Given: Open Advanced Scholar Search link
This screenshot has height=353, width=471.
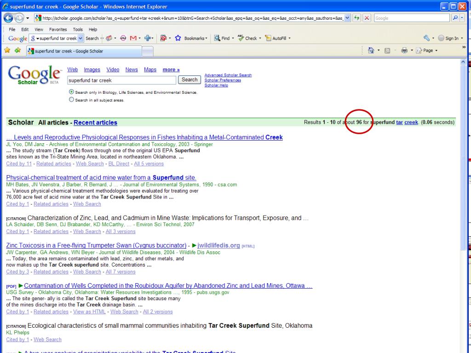Looking at the screenshot, I should tap(228, 75).
